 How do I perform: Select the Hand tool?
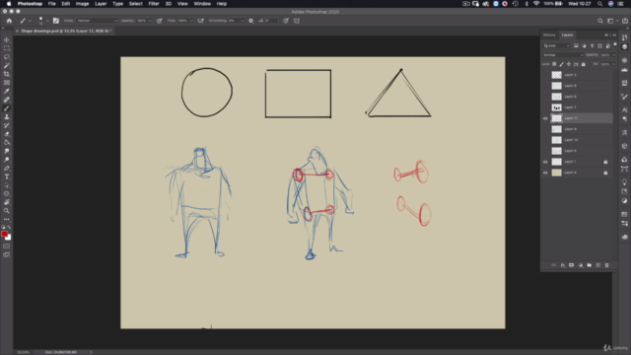[7, 202]
